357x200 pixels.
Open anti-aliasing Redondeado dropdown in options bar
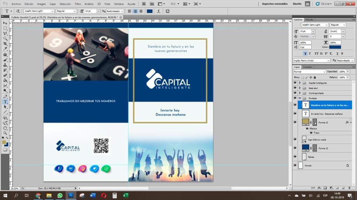(122, 11)
